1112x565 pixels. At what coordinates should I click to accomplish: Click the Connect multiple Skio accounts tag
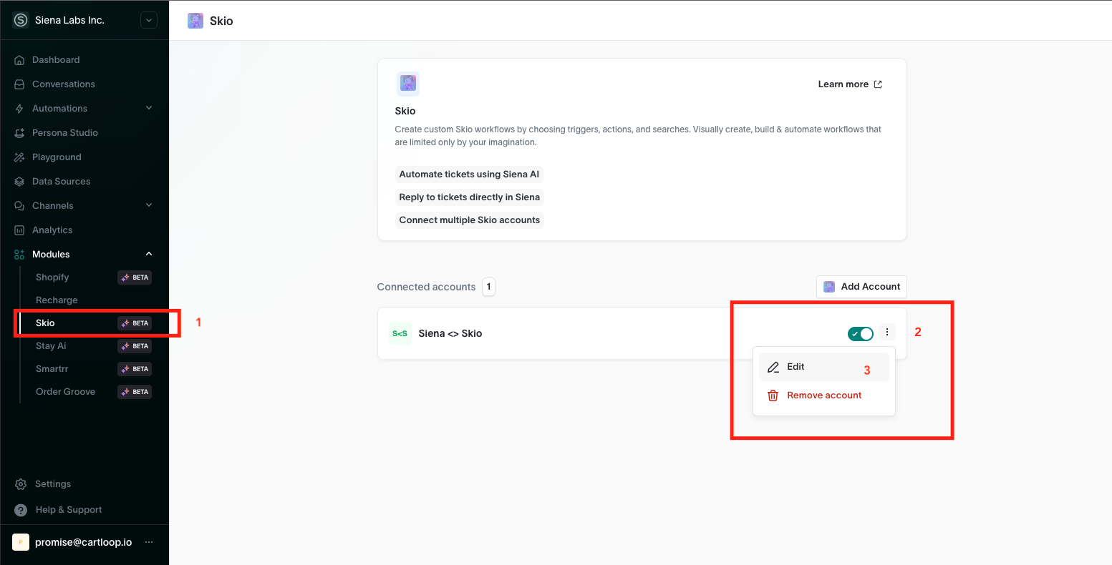pyautogui.click(x=470, y=220)
